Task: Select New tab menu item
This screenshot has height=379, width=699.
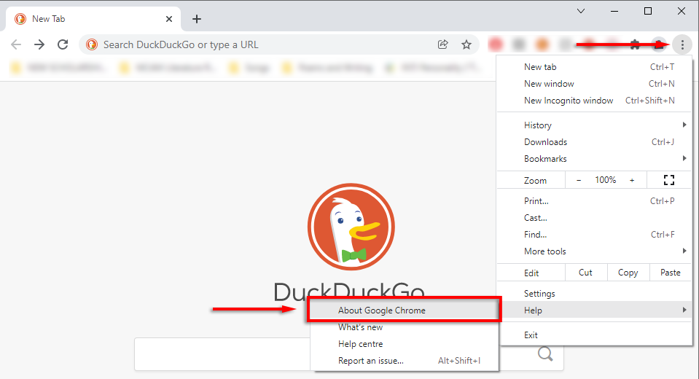Action: coord(594,67)
